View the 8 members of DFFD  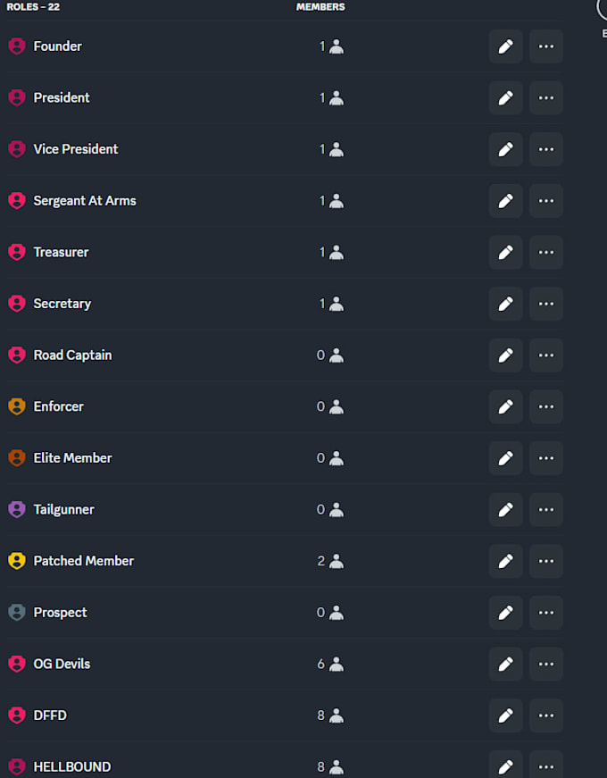click(330, 715)
